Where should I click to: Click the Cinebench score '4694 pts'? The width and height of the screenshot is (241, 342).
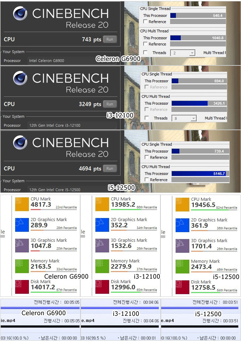90,169
